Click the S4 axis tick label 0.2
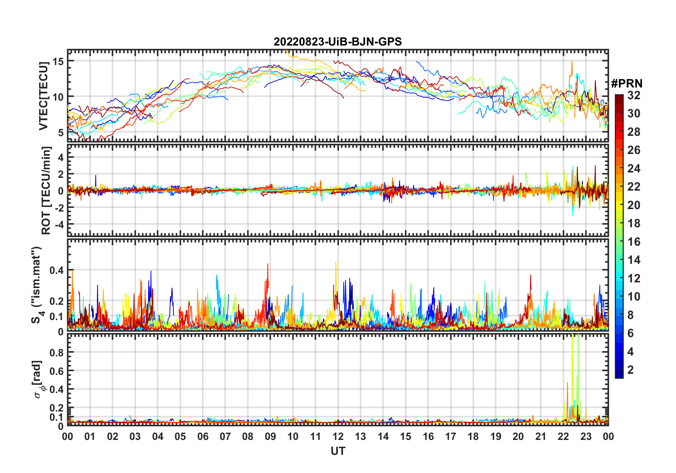 (57, 301)
